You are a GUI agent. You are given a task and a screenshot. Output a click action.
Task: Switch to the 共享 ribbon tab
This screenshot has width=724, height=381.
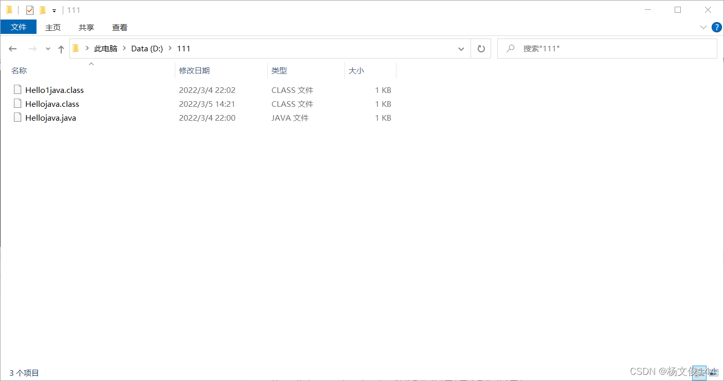tap(86, 27)
